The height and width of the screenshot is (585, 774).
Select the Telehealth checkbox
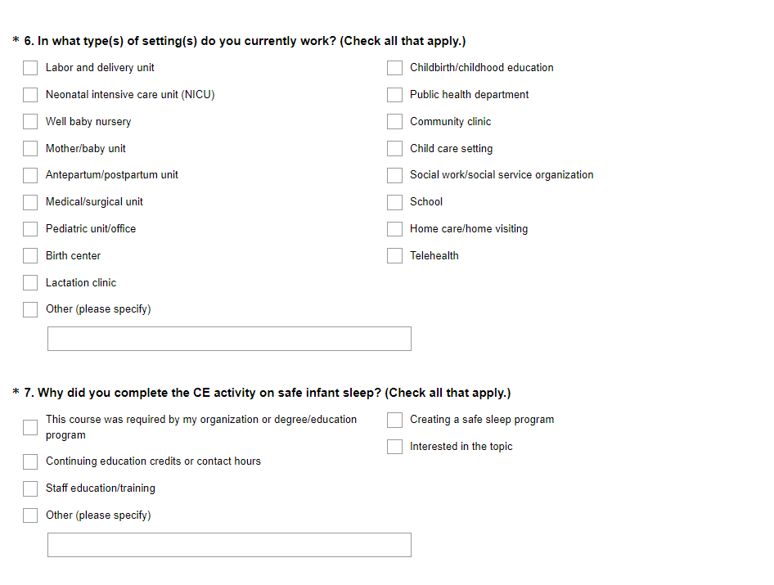395,256
